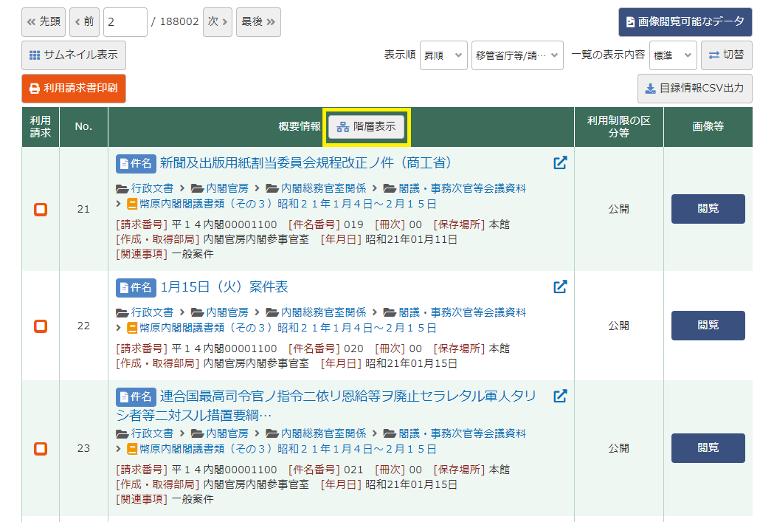Click the 切替 switch button
The image size is (774, 522).
727,55
